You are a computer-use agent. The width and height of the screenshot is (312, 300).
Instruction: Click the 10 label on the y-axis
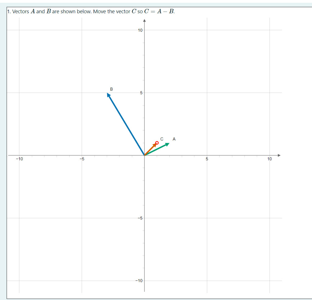click(x=140, y=30)
